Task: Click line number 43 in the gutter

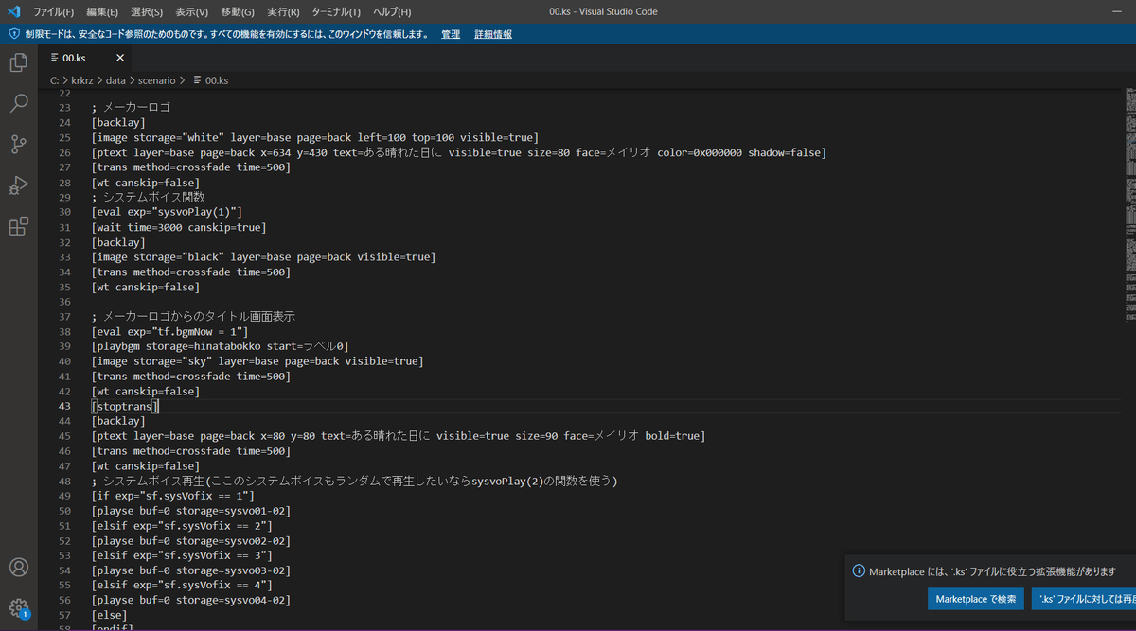Action: pyautogui.click(x=64, y=406)
